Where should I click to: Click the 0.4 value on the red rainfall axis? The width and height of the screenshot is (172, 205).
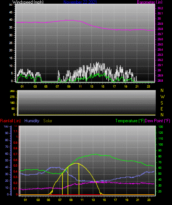(15, 171)
